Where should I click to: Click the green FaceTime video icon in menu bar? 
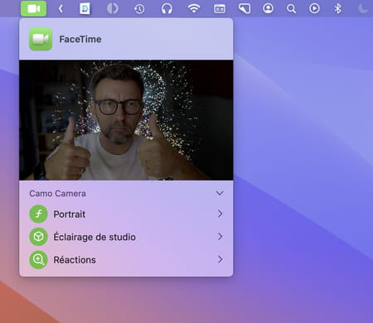click(33, 8)
